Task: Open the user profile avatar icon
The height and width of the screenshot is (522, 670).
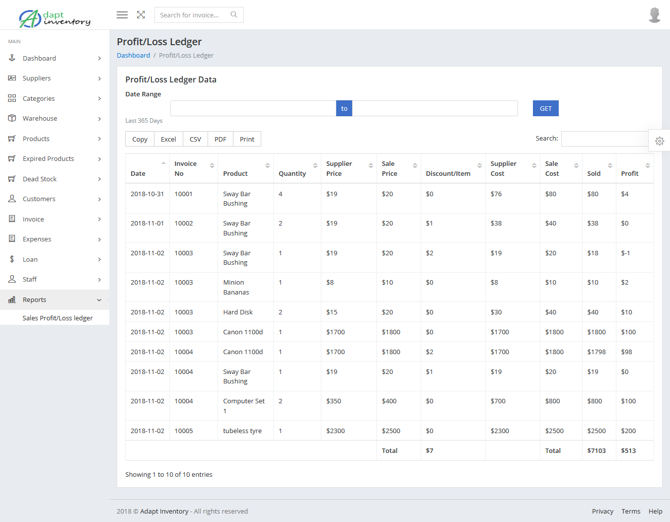Action: tap(654, 14)
